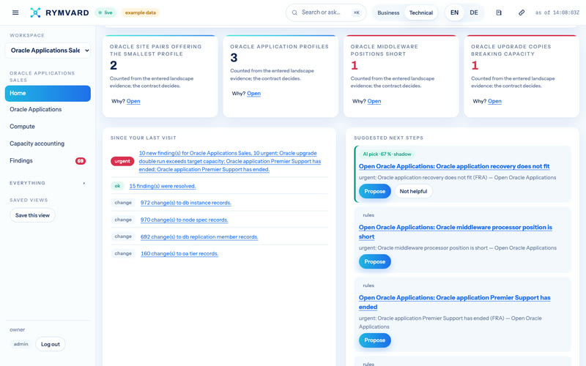Open 972 changes to db instance records
Viewport: 586px width, 366px height.
point(186,203)
